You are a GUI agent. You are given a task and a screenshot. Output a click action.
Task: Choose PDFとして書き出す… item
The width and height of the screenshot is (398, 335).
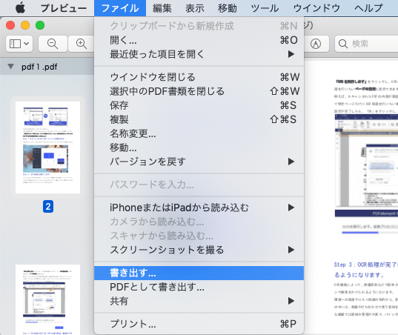tap(199, 287)
